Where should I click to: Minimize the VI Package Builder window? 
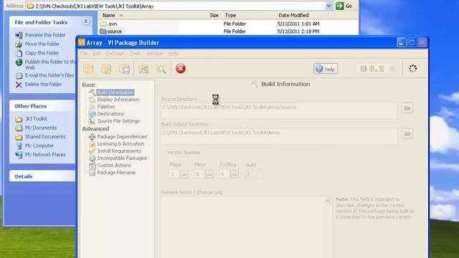click(402, 43)
